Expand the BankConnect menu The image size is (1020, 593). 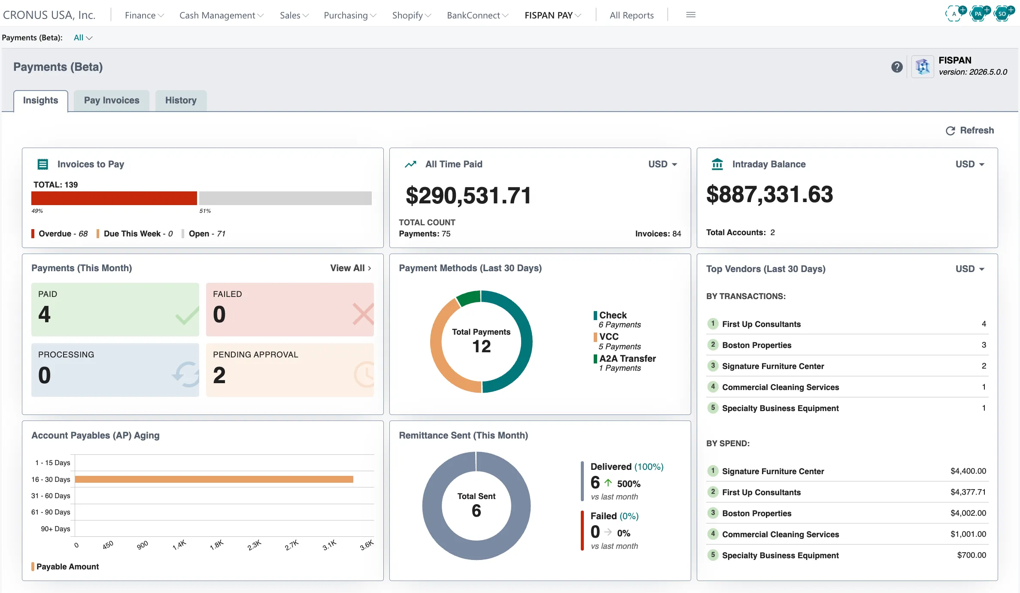click(x=477, y=15)
